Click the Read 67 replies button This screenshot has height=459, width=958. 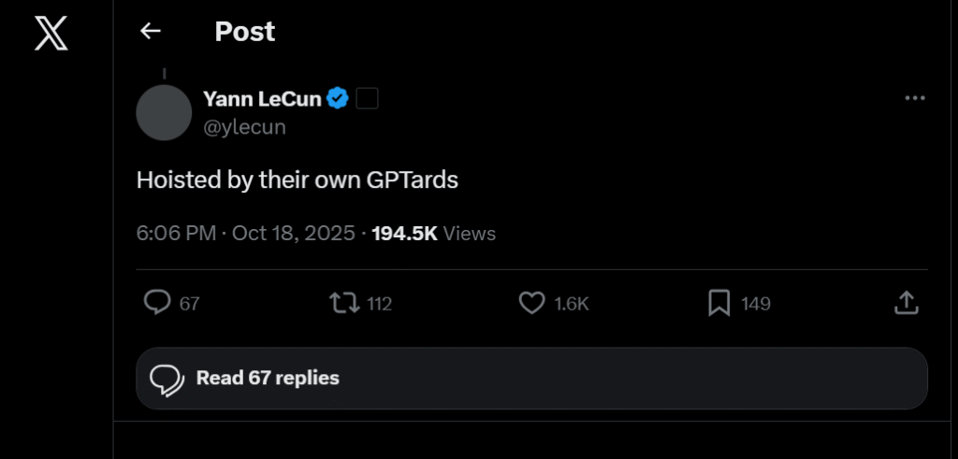[531, 379]
